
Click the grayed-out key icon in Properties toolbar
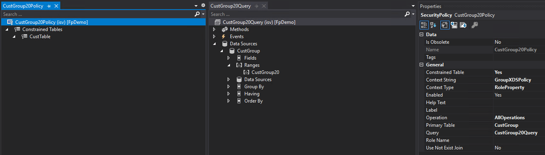tap(474, 25)
